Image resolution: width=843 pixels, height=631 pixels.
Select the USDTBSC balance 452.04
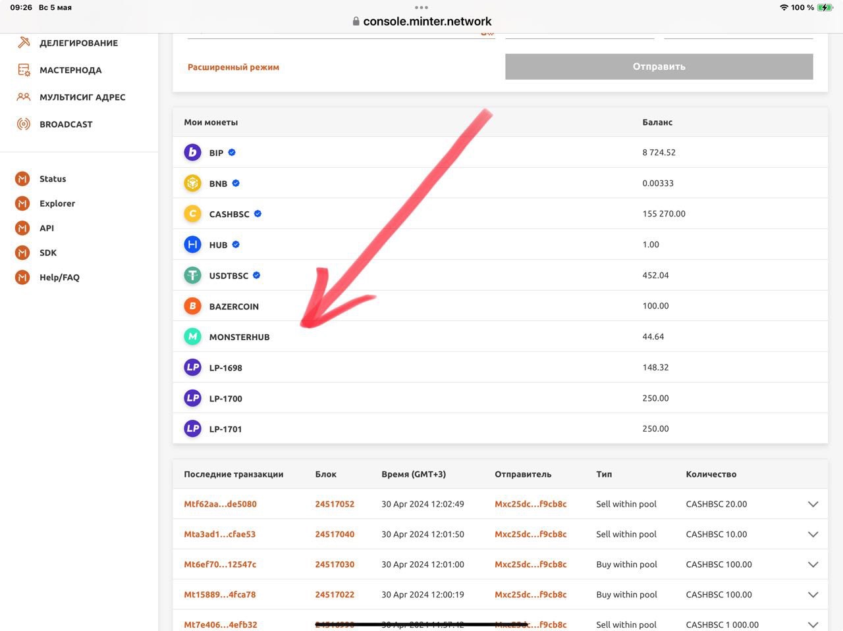point(655,275)
